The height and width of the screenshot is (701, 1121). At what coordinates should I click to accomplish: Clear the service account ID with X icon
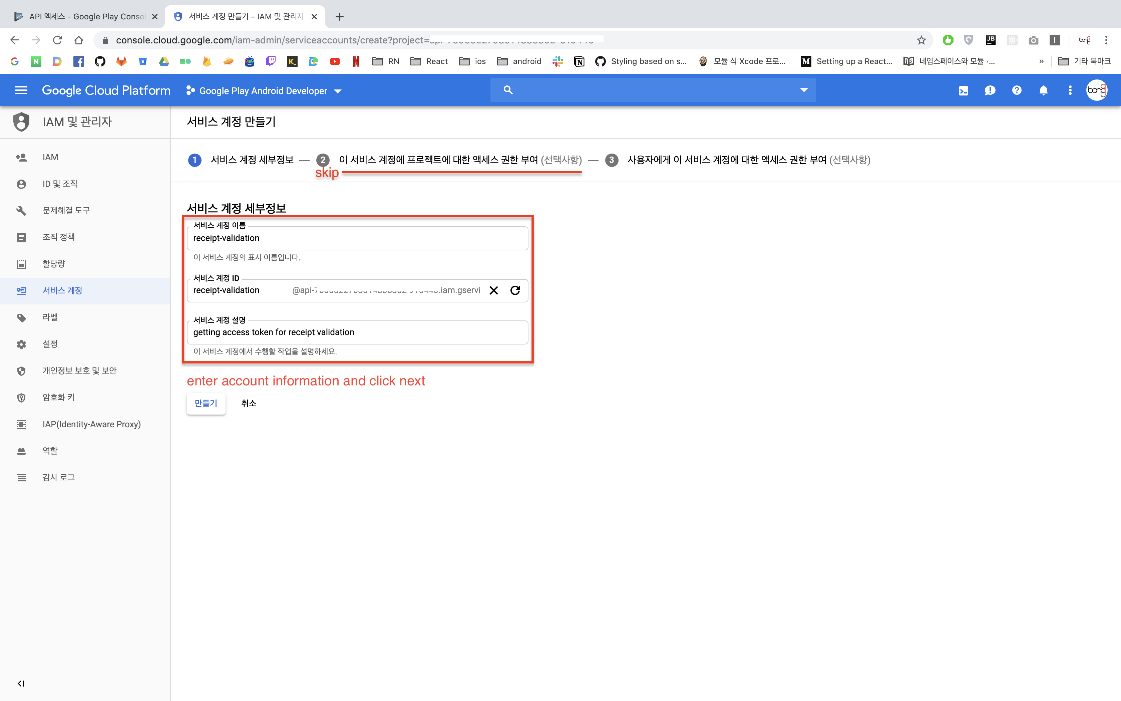pyautogui.click(x=494, y=290)
